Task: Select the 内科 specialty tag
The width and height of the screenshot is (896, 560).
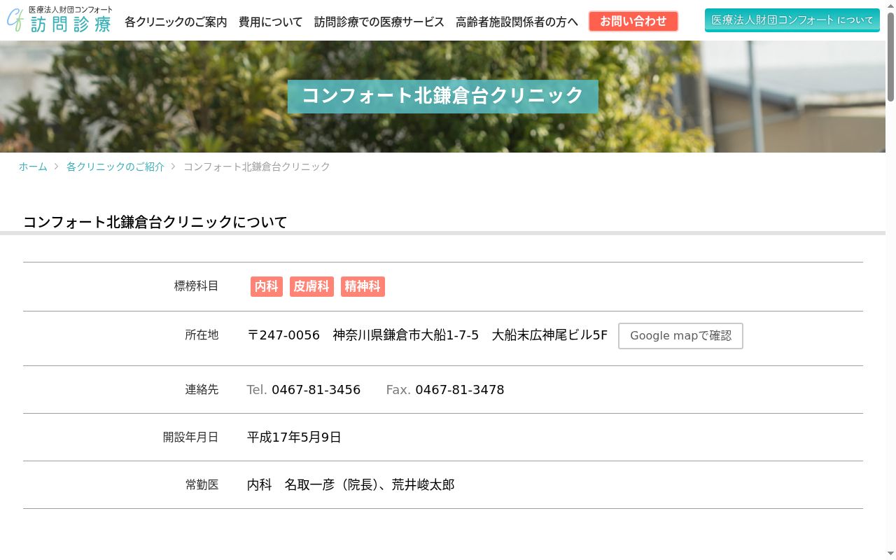Action: [x=267, y=286]
